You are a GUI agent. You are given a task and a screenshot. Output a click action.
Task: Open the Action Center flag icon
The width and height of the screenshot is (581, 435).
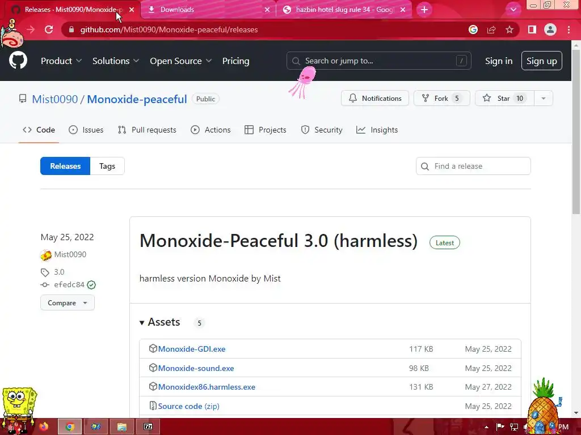500,427
